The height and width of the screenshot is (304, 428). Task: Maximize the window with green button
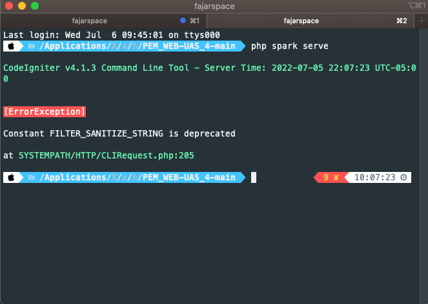(x=35, y=6)
